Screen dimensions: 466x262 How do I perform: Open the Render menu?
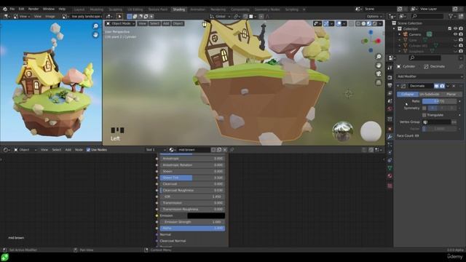point(33,9)
